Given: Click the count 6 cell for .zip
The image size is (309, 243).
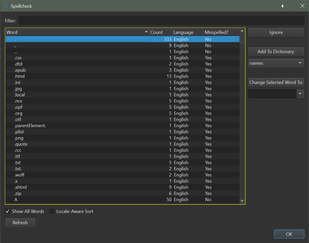Looking at the screenshot, I should click(x=161, y=193).
